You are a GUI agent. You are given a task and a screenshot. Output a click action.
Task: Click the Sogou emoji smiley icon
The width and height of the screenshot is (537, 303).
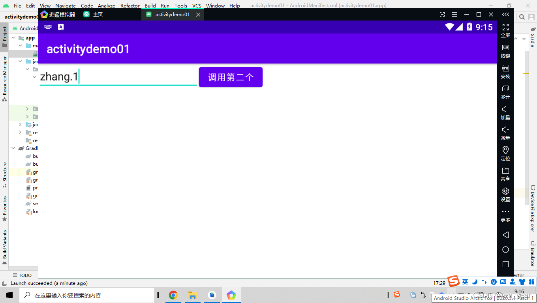(494, 282)
